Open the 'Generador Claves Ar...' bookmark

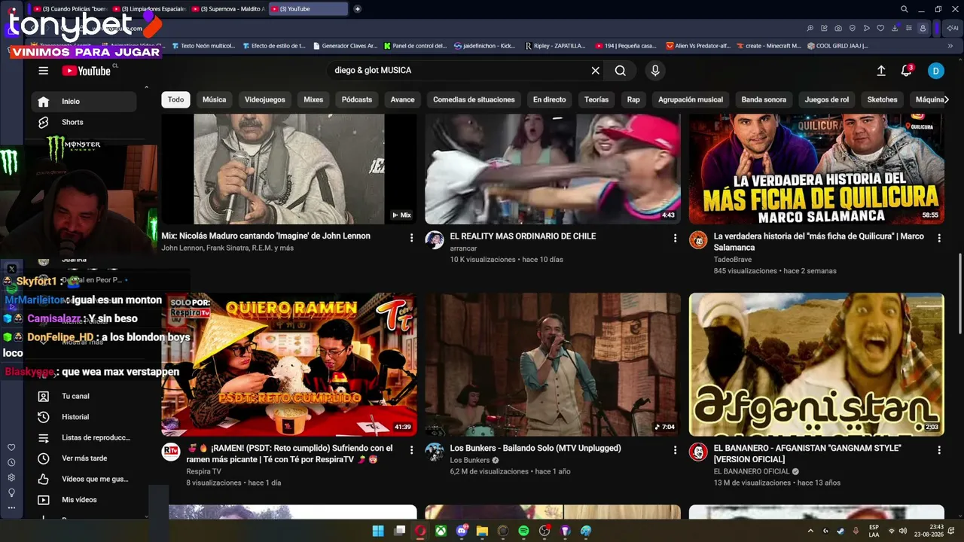coord(345,46)
